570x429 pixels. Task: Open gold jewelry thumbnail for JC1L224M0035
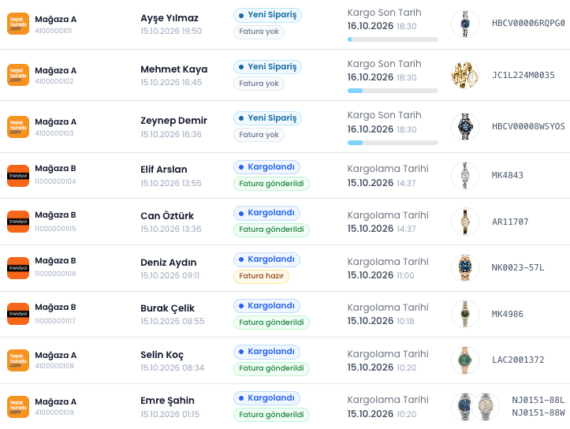(x=465, y=75)
